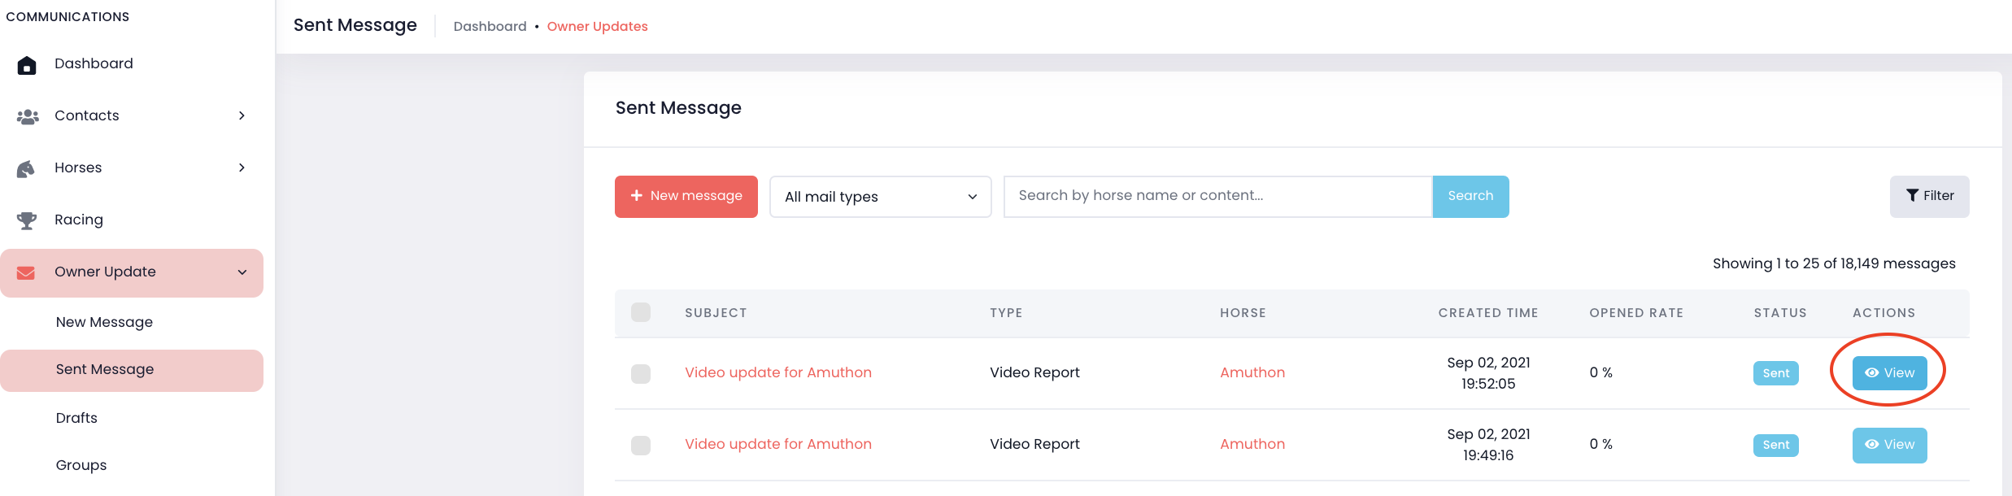Expand the Horses submenu chevron

coord(242,168)
